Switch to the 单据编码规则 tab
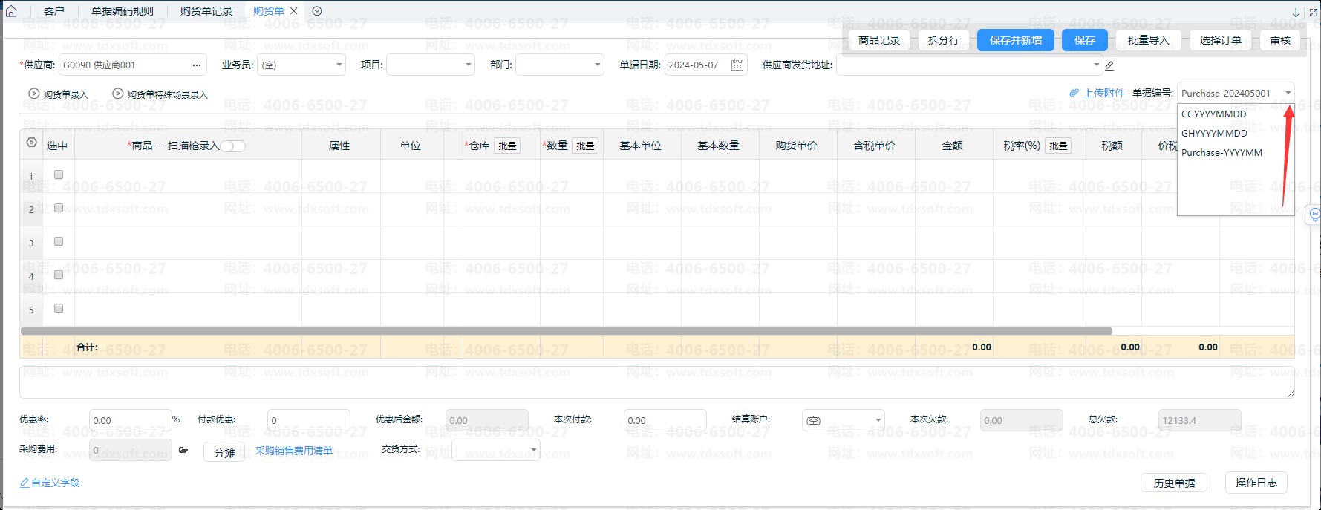The image size is (1321, 510). (123, 11)
